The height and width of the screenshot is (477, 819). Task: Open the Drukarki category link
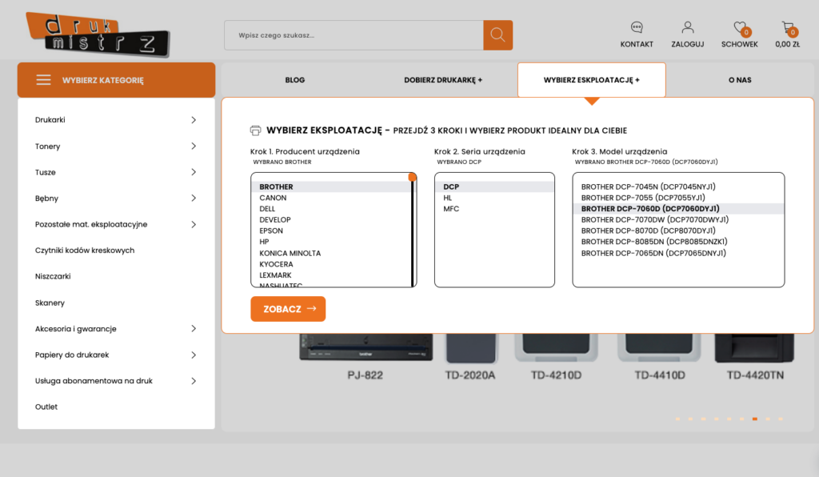50,119
